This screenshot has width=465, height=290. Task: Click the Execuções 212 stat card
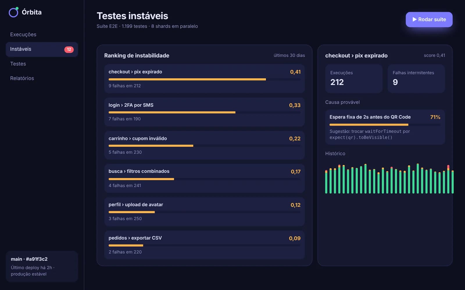(354, 79)
